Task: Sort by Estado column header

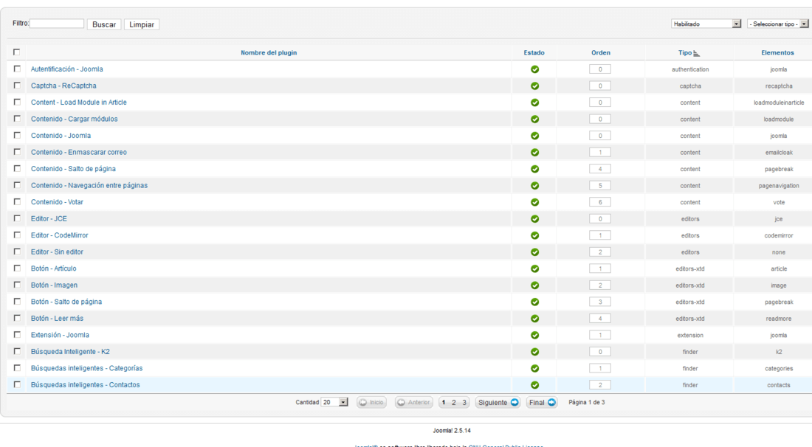Action: (x=534, y=53)
